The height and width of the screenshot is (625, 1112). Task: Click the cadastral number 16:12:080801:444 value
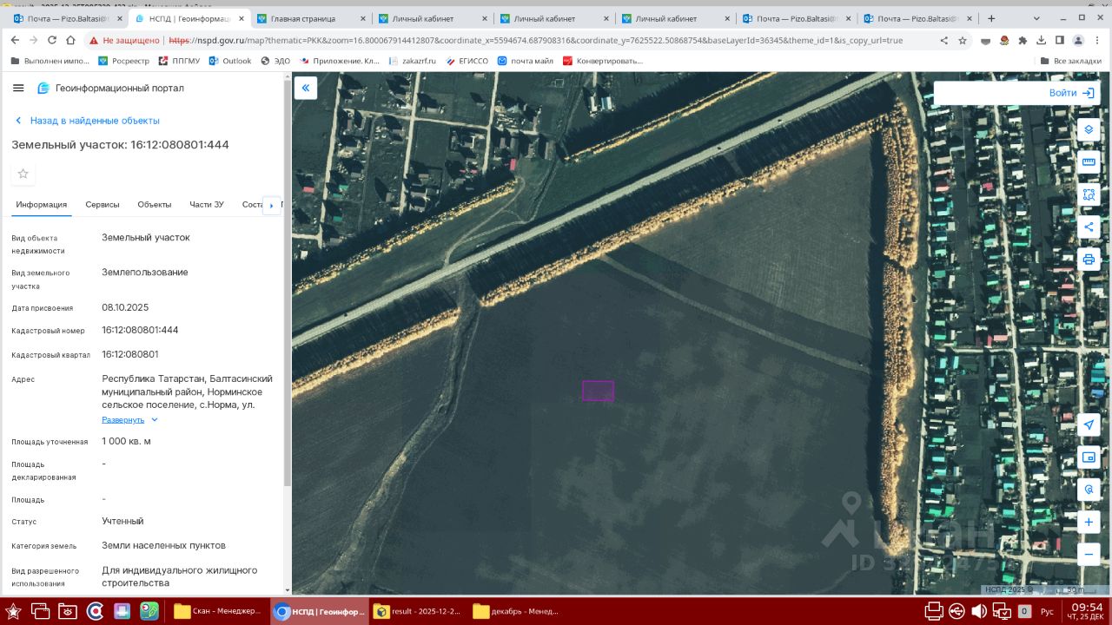click(x=140, y=330)
